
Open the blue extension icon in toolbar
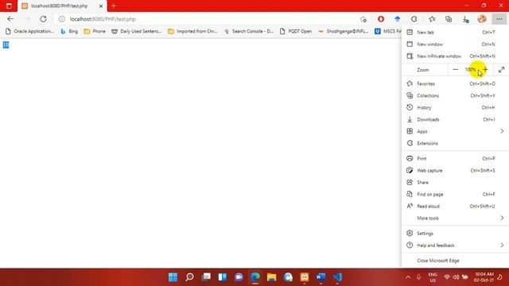click(398, 19)
